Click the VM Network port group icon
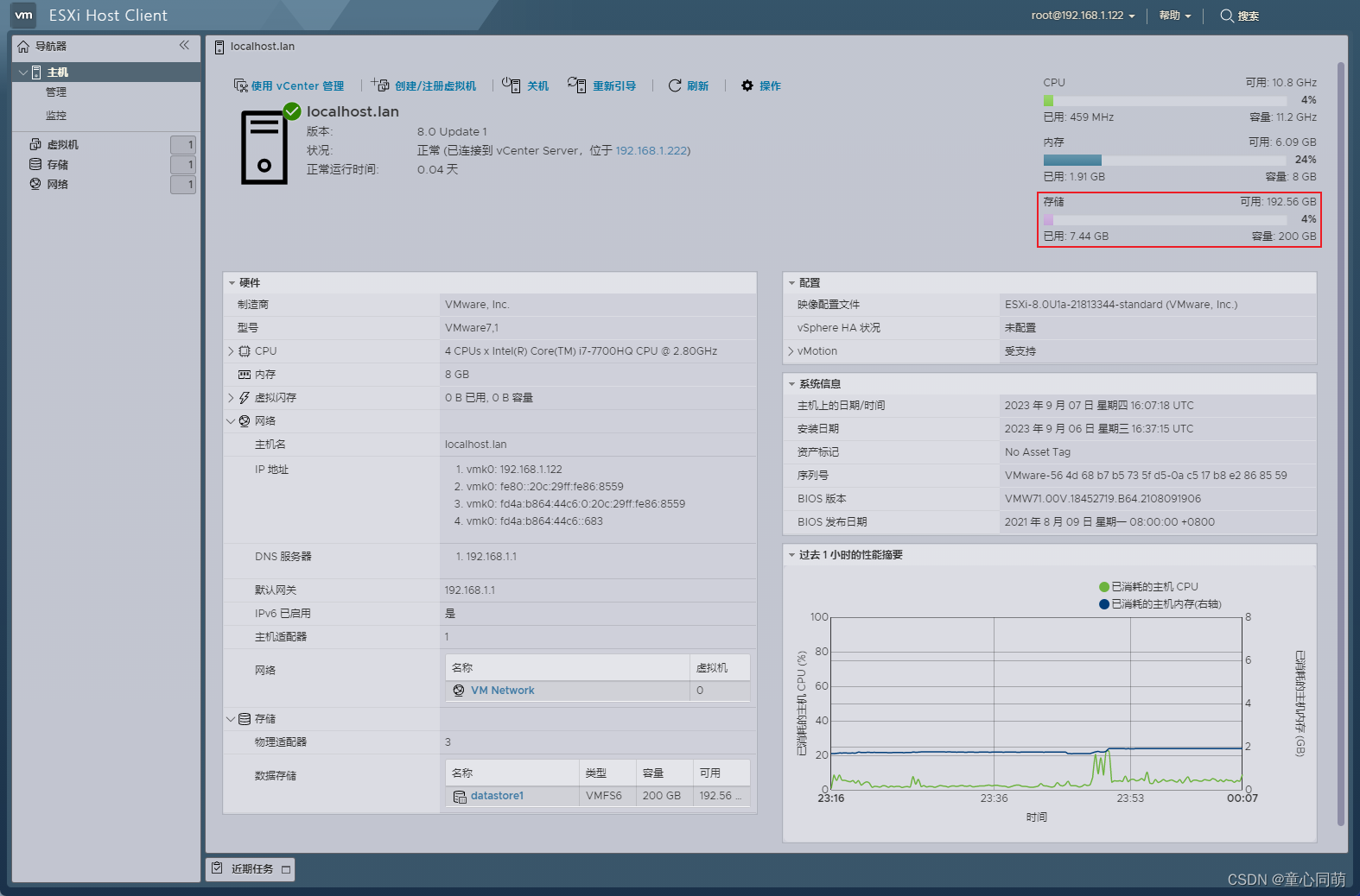 [x=459, y=691]
